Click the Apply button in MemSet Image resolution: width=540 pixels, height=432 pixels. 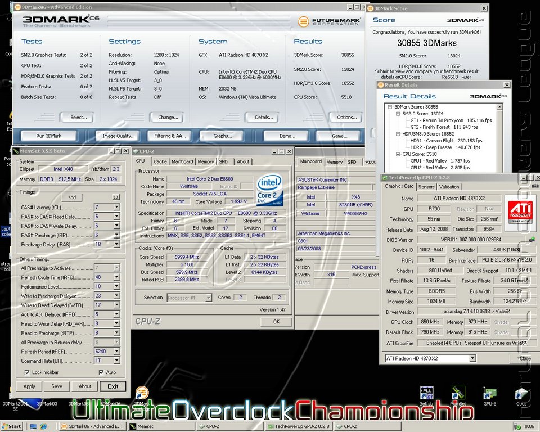29,386
